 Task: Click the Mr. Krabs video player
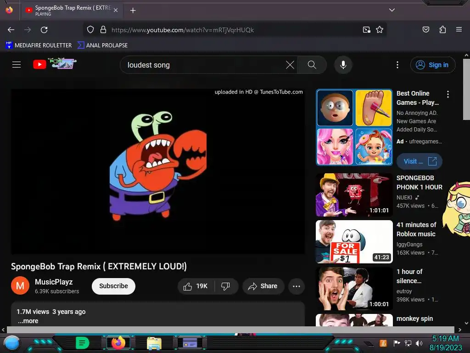(158, 171)
